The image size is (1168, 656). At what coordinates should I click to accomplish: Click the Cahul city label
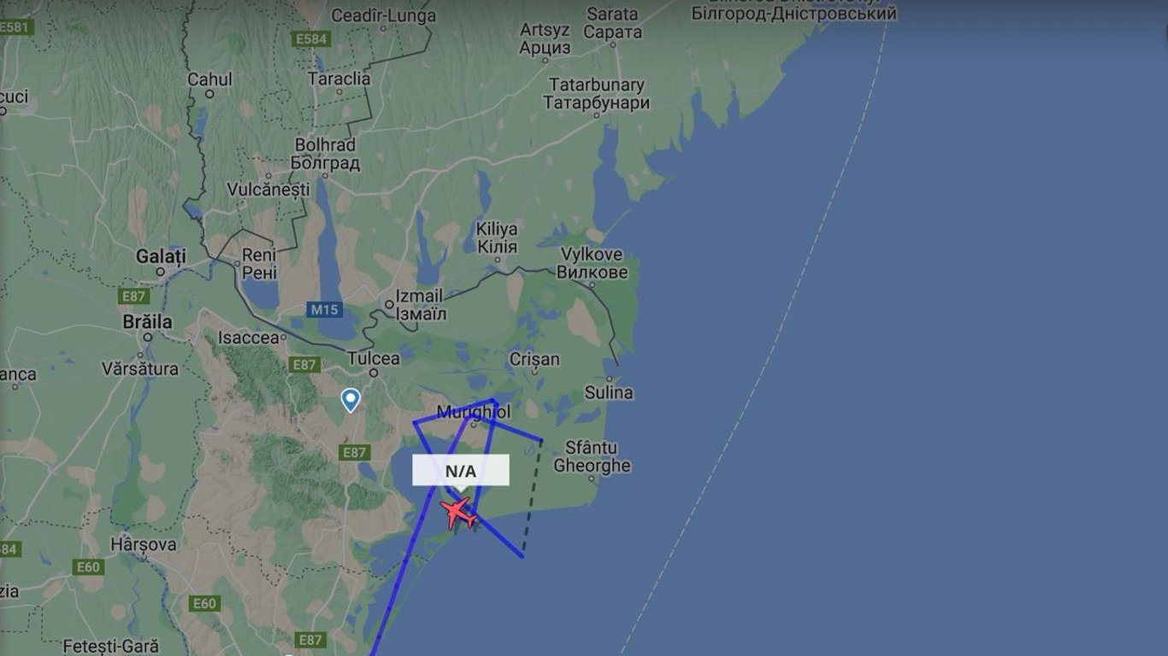click(x=209, y=79)
